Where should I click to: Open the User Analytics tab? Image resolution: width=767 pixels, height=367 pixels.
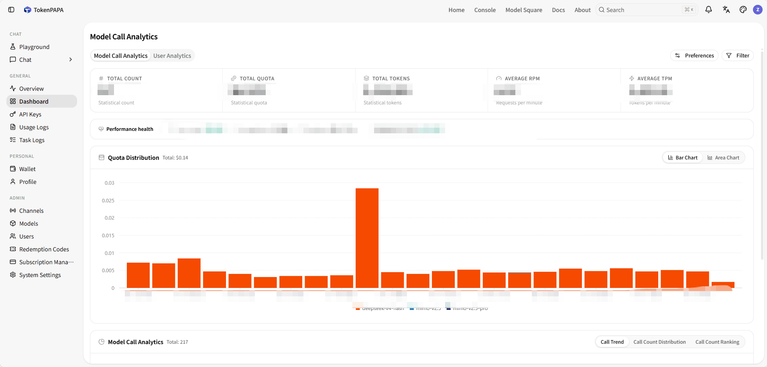coord(172,55)
